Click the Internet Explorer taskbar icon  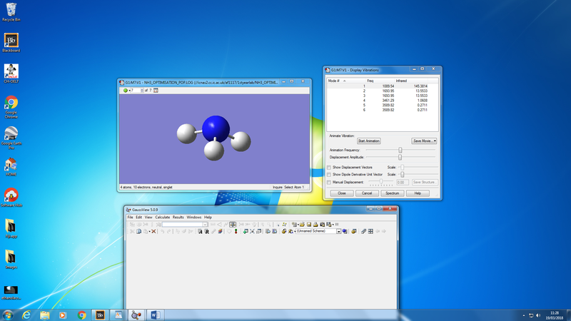point(26,315)
